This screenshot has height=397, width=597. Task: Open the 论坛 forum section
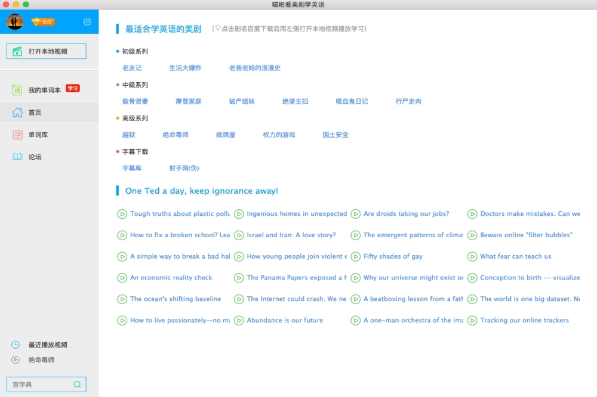(35, 157)
